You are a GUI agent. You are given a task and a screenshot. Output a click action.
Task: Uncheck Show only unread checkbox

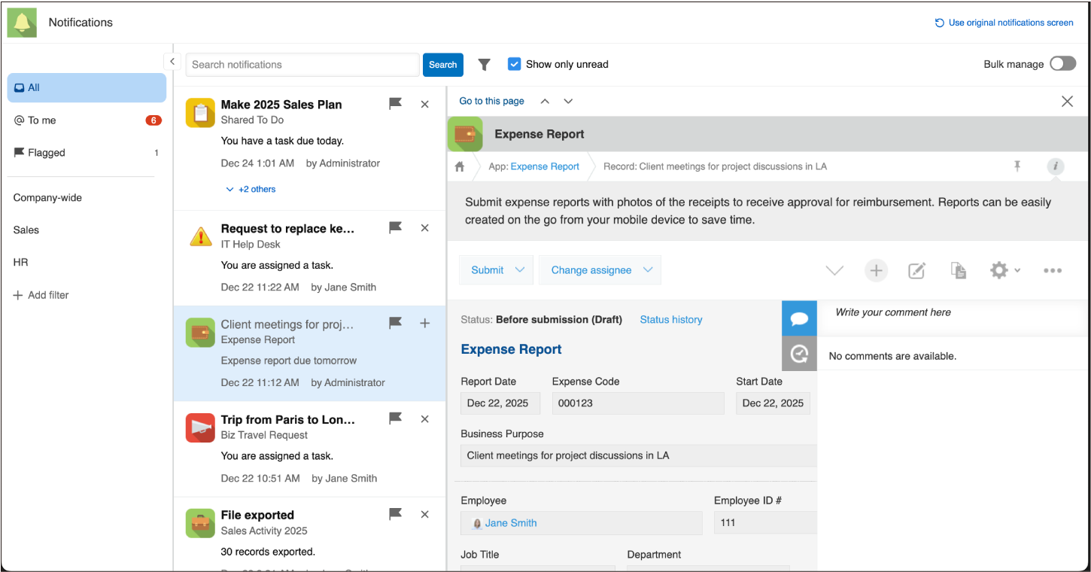point(515,64)
